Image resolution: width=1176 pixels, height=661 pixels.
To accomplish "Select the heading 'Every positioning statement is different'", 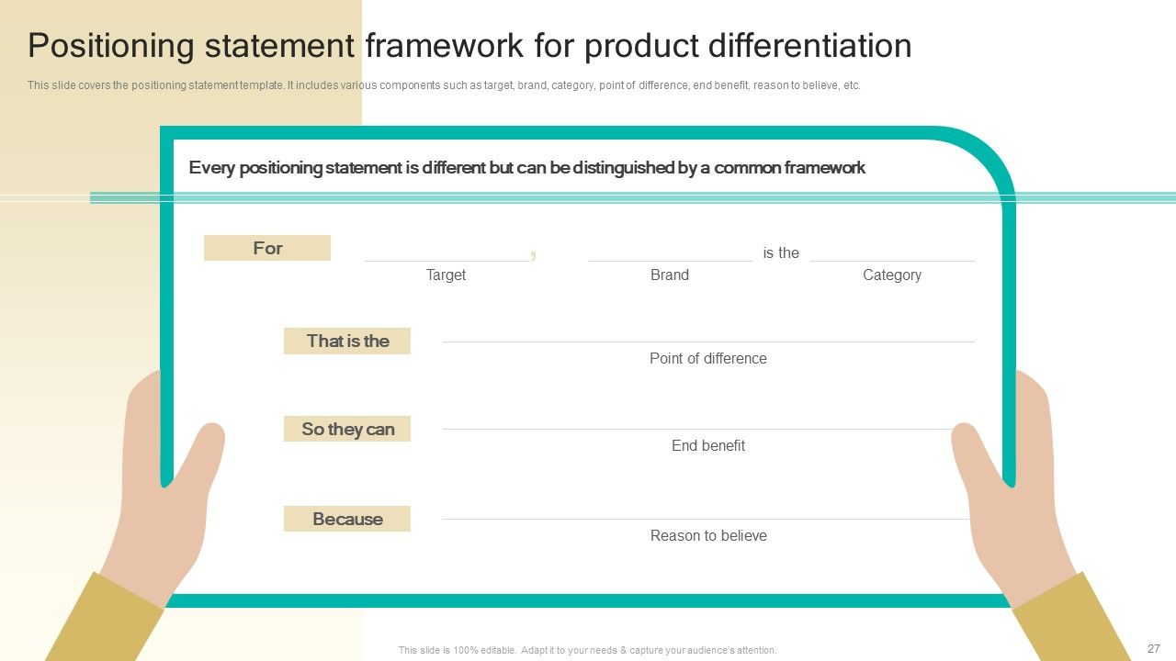I will tap(526, 168).
